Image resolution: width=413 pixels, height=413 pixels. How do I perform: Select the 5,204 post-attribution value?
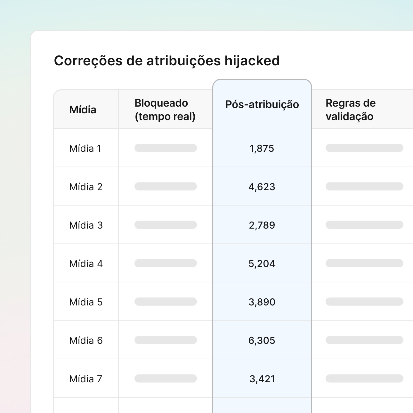(x=262, y=264)
